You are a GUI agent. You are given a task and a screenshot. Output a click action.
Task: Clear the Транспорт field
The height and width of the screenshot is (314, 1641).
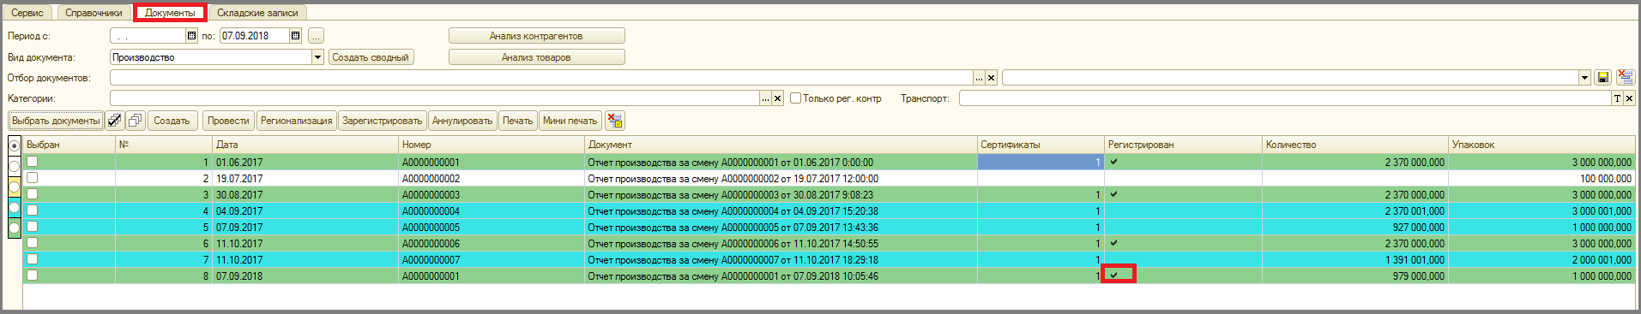pos(1629,98)
